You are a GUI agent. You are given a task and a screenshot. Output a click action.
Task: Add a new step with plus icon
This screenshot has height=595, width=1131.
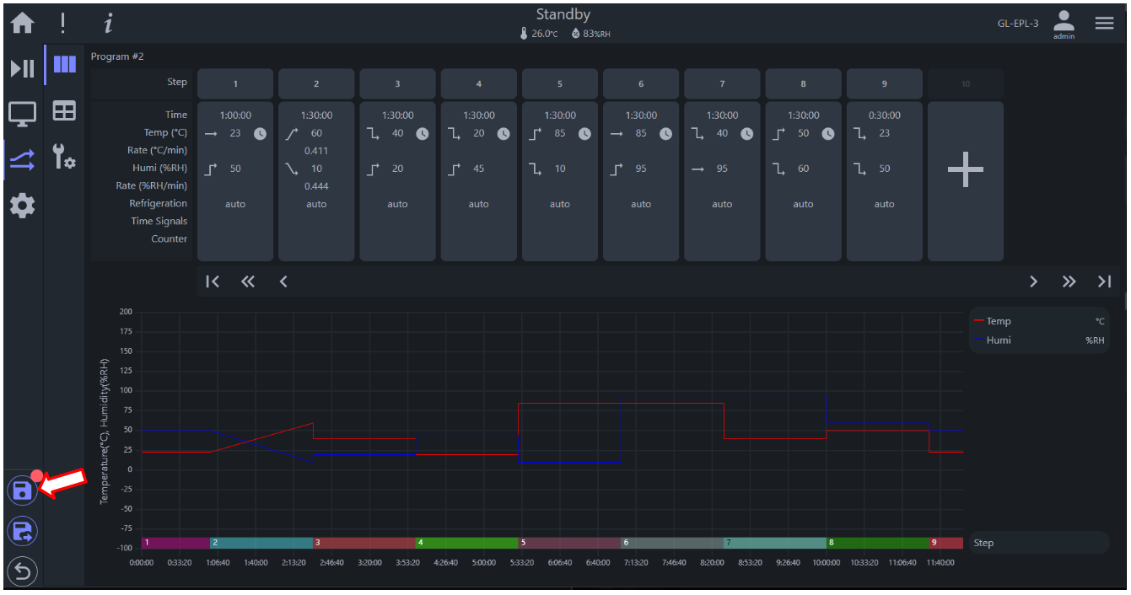click(x=966, y=169)
